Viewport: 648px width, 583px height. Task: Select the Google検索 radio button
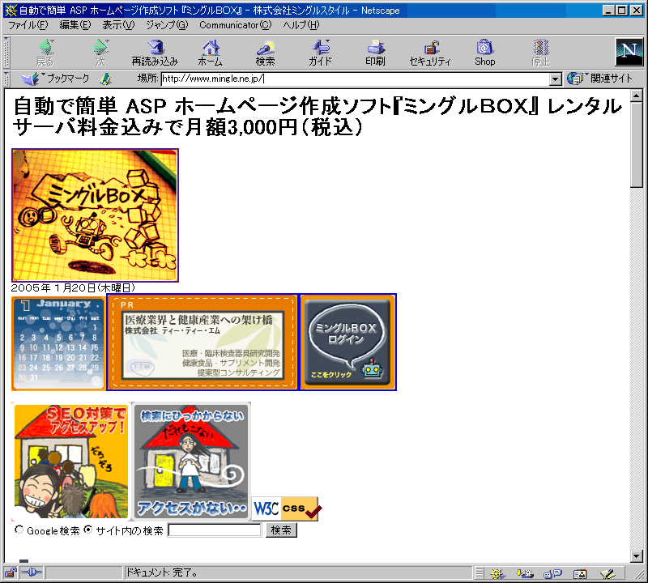(x=19, y=530)
